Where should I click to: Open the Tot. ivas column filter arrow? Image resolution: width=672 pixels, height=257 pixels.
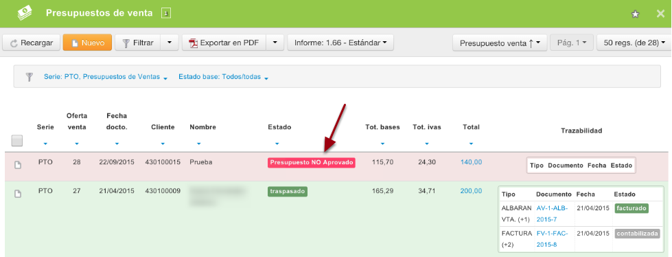point(427,144)
